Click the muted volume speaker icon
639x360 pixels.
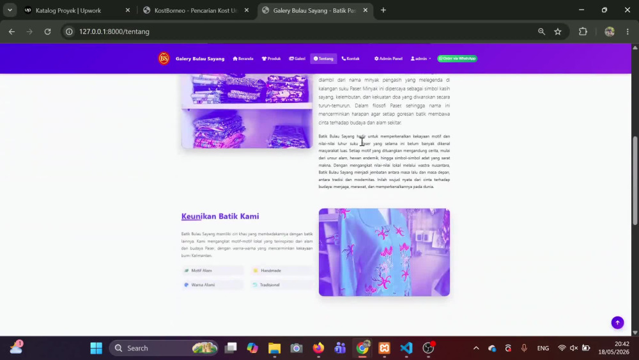574,348
